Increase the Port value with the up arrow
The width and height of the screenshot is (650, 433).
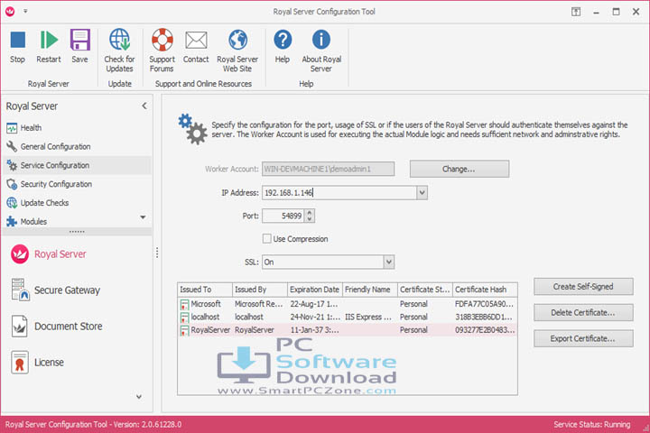click(310, 213)
